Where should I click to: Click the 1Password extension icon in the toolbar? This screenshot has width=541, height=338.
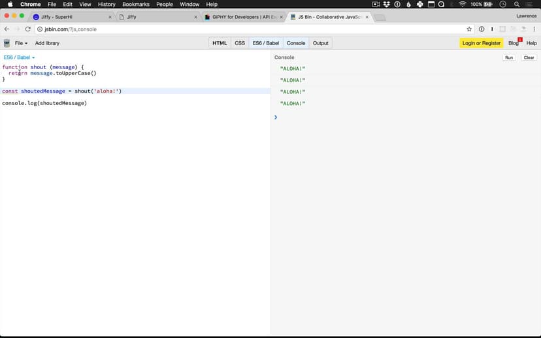[x=482, y=29]
